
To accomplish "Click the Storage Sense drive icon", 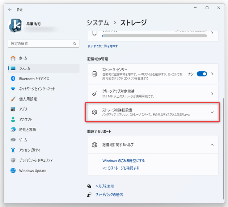I will 95,74.
